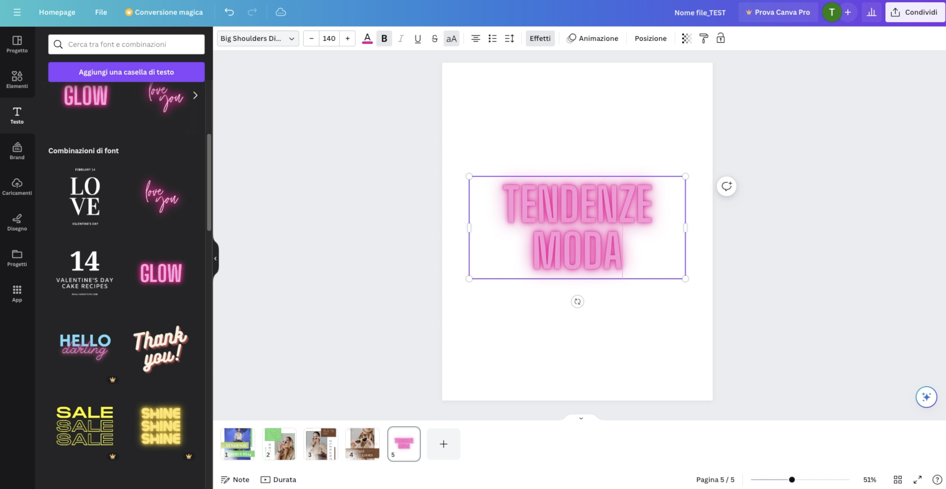This screenshot has width=946, height=489.
Task: Click the add comment bubble icon
Action: (x=726, y=186)
